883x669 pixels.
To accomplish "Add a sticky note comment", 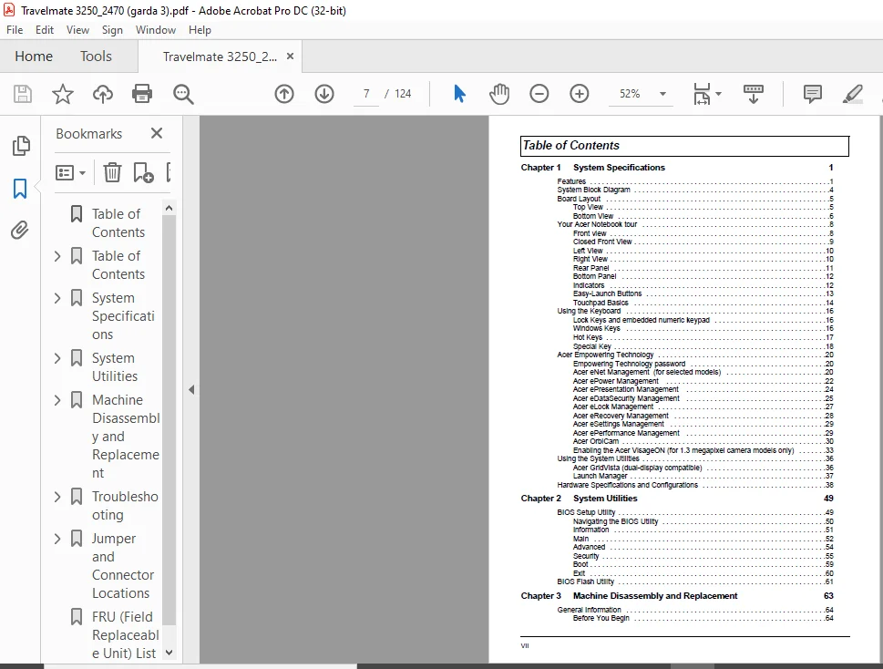I will coord(812,94).
